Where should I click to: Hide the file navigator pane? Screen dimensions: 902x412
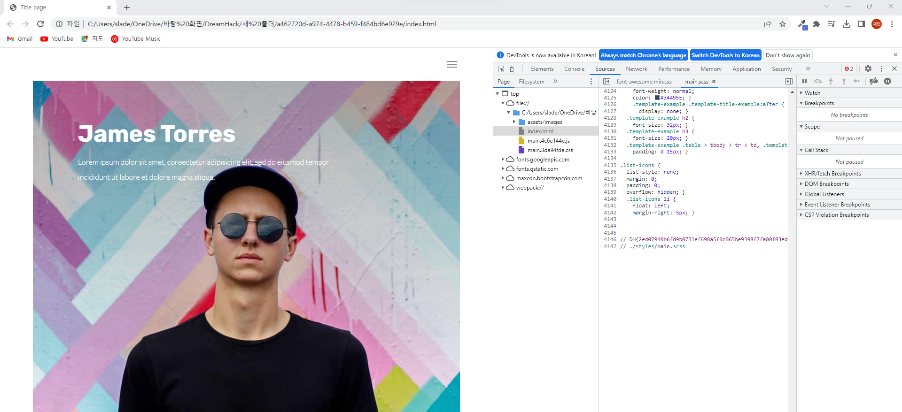click(x=607, y=81)
